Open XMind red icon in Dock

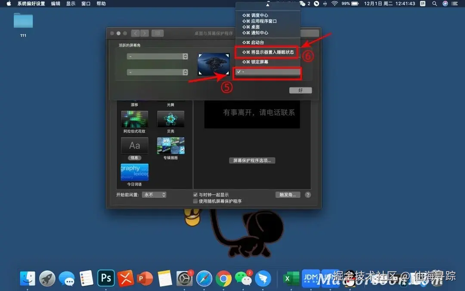pos(125,278)
